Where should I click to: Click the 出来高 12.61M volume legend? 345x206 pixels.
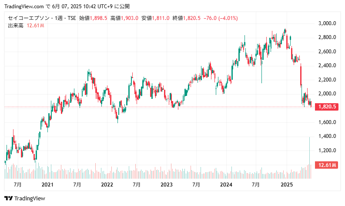[x=26, y=26]
